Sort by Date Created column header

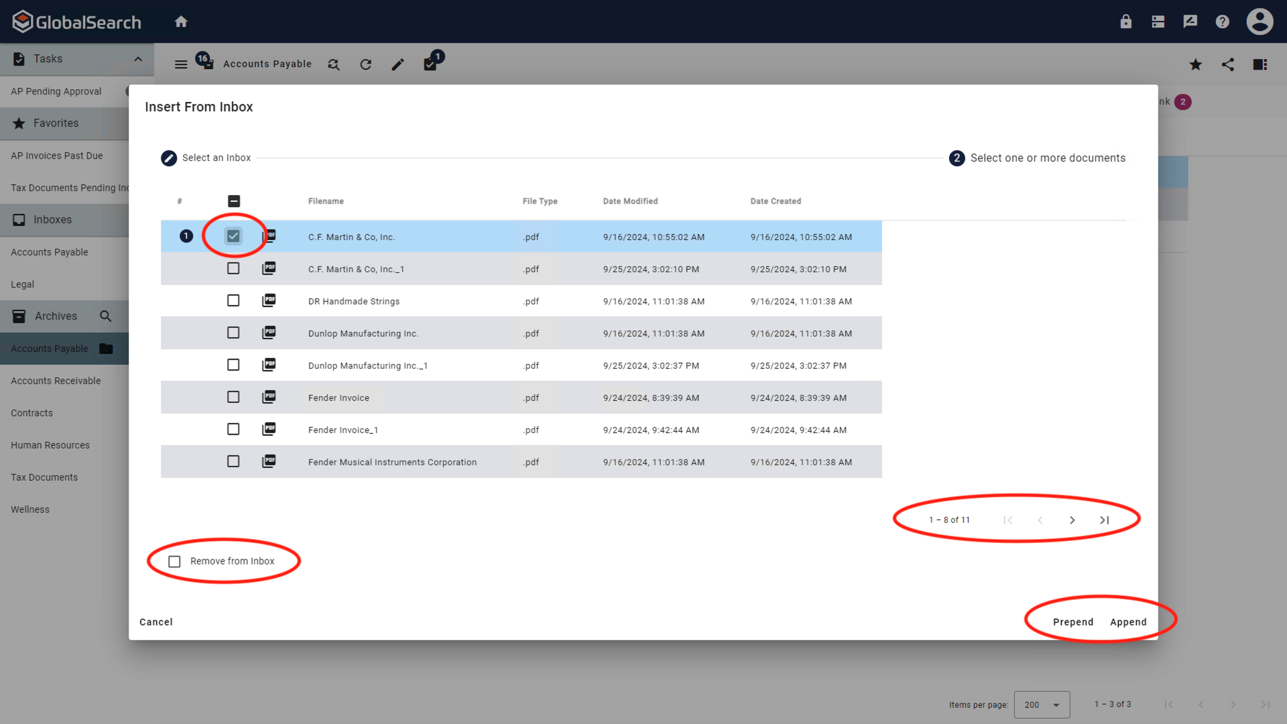click(776, 201)
